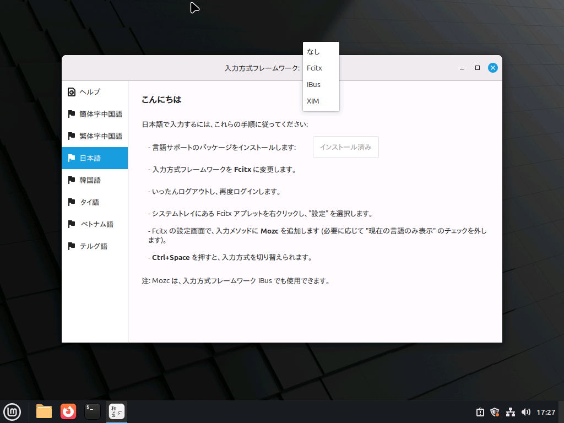Launch Firefox from the taskbar
This screenshot has width=564, height=423.
(68, 411)
